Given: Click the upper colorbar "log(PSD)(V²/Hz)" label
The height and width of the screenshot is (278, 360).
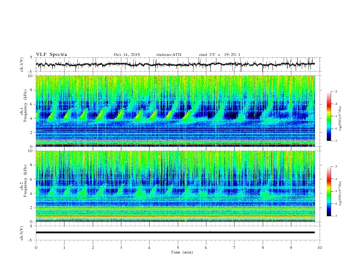Looking at the screenshot, I should (340, 119).
